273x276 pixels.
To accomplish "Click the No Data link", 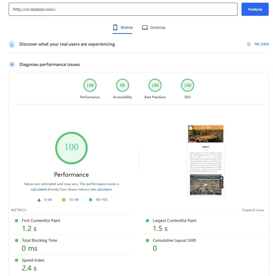I will [262, 44].
